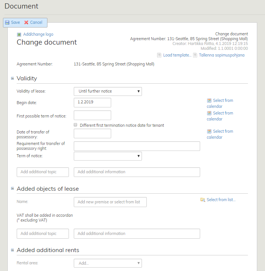This screenshot has width=265, height=271.
Task: Collapse the Added additional rents section
Action: click(12, 250)
